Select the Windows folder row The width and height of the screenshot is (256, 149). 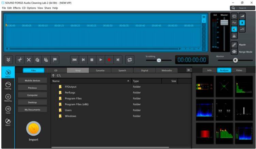click(121, 116)
